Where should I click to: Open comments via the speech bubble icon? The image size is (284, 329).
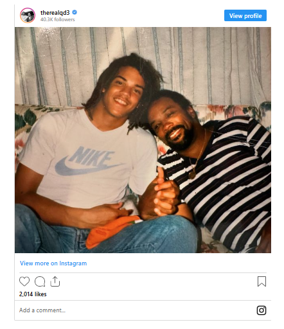[x=40, y=281]
